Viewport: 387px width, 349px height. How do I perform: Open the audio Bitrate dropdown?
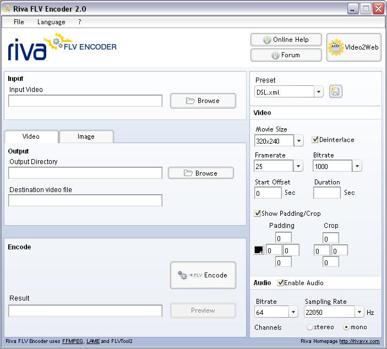293,312
